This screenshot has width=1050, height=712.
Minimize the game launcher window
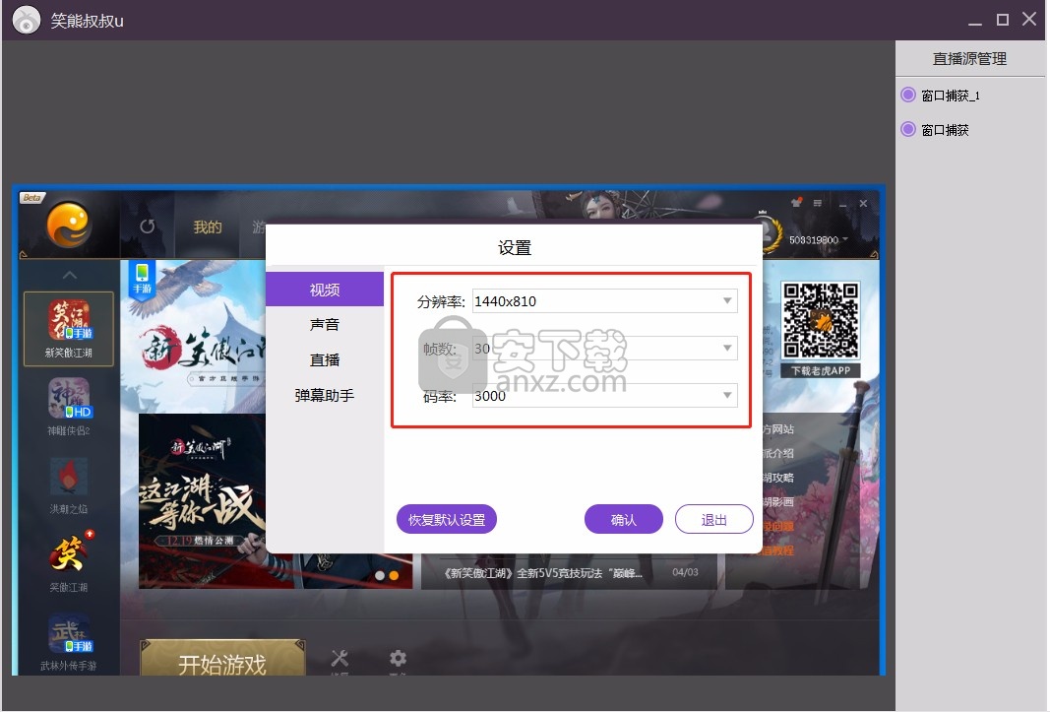[842, 204]
